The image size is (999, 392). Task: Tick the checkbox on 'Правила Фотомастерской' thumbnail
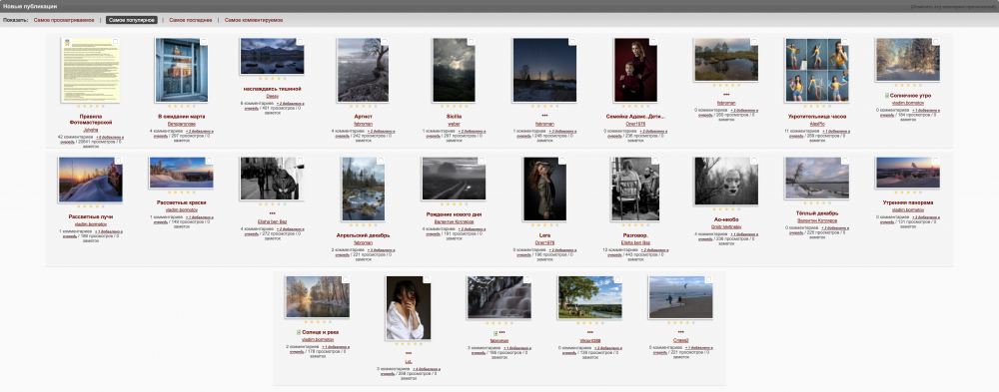pyautogui.click(x=115, y=42)
